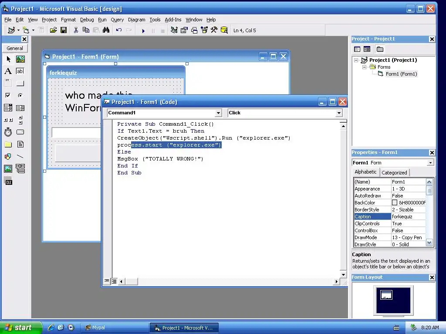Collapse the Forms folder node
446x334 pixels.
tap(364, 67)
